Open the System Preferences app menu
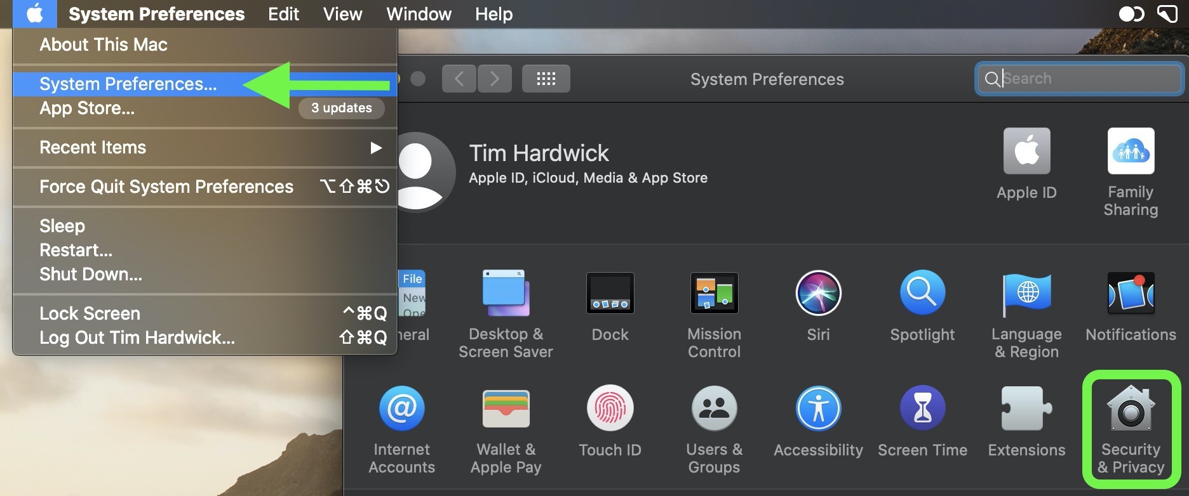Screen dimensions: 1189x496 click(156, 13)
